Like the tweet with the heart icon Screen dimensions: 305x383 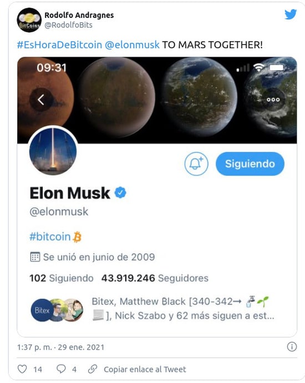[x=22, y=369]
